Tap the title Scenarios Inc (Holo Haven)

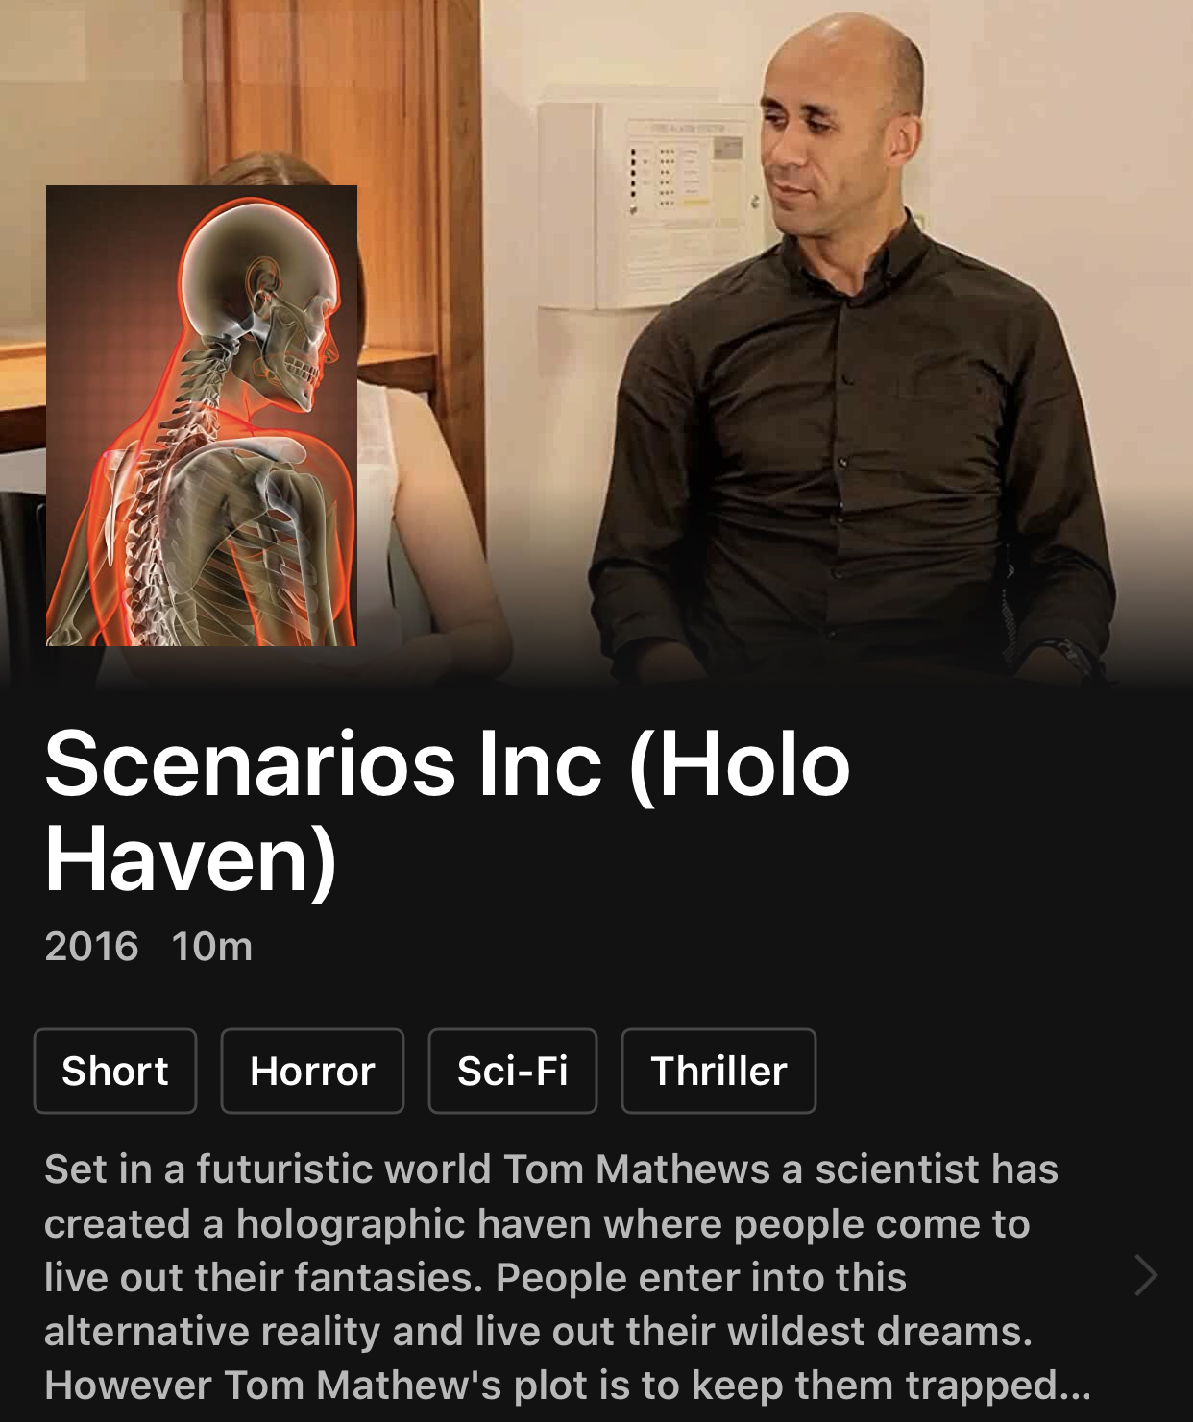(x=448, y=811)
